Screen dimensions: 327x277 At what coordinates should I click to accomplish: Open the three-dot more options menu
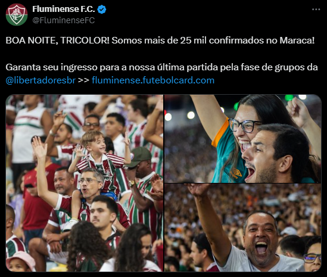(x=316, y=10)
